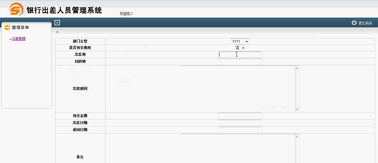Screen dimensions: 378x163
Task: Click the 出发地 row label
Action: 80,55
